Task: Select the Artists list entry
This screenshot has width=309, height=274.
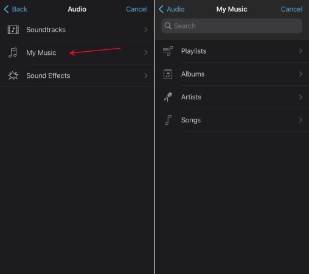Action: coord(232,97)
